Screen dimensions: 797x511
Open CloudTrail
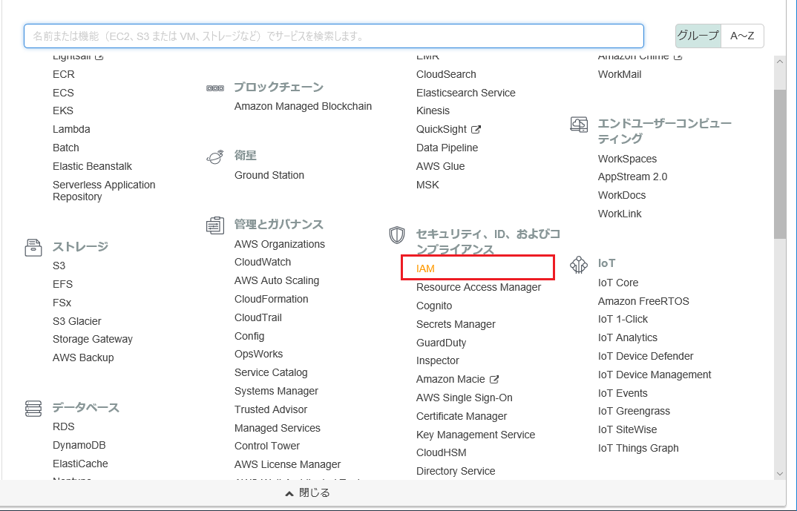(258, 318)
